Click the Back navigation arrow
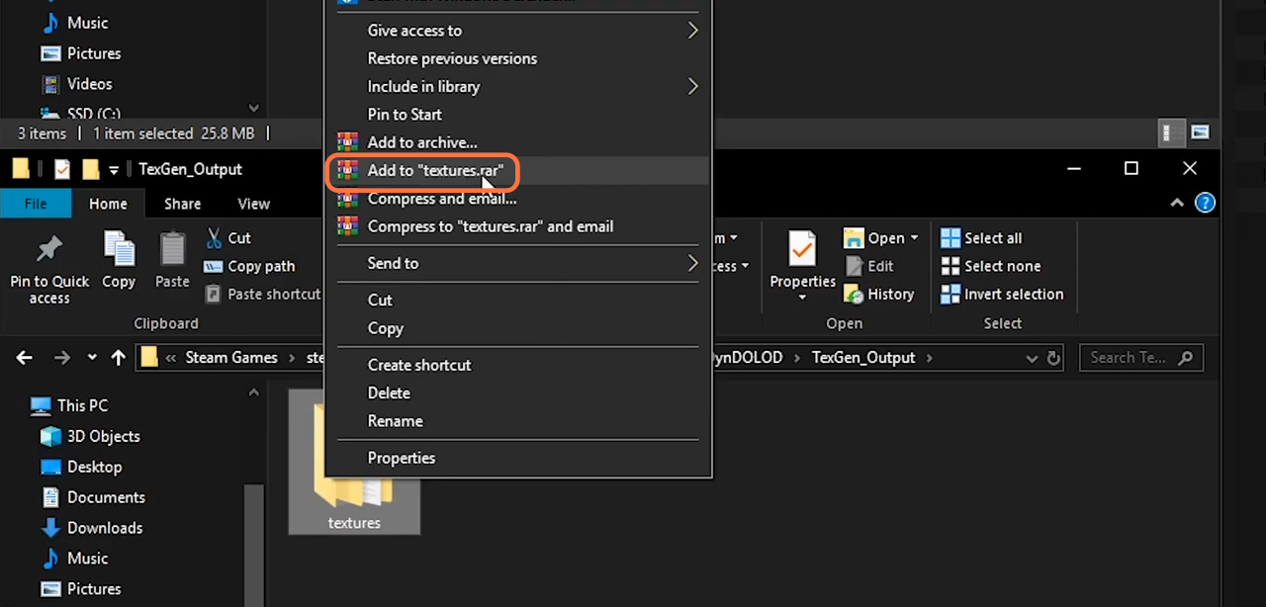 tap(25, 358)
